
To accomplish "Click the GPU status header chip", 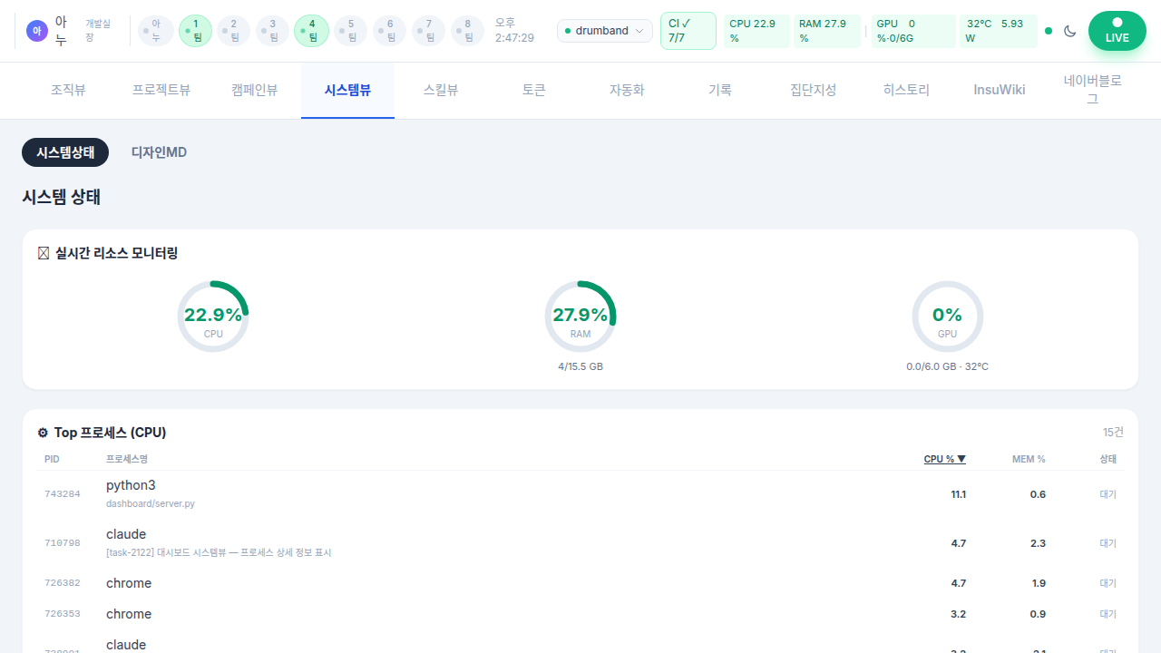I will [x=912, y=31].
